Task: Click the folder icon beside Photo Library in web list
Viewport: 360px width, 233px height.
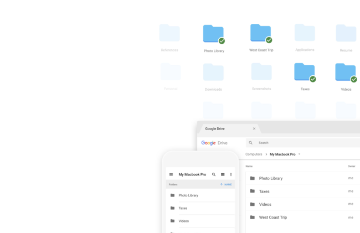Action: click(x=253, y=178)
